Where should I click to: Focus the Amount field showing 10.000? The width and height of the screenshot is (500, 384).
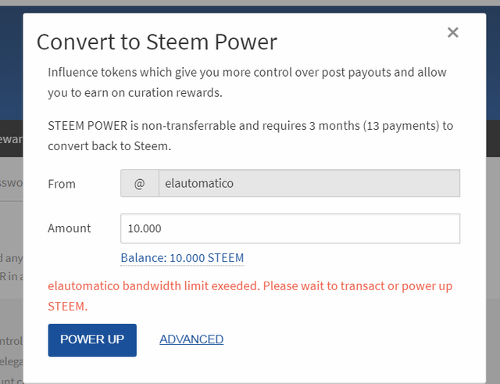click(290, 228)
